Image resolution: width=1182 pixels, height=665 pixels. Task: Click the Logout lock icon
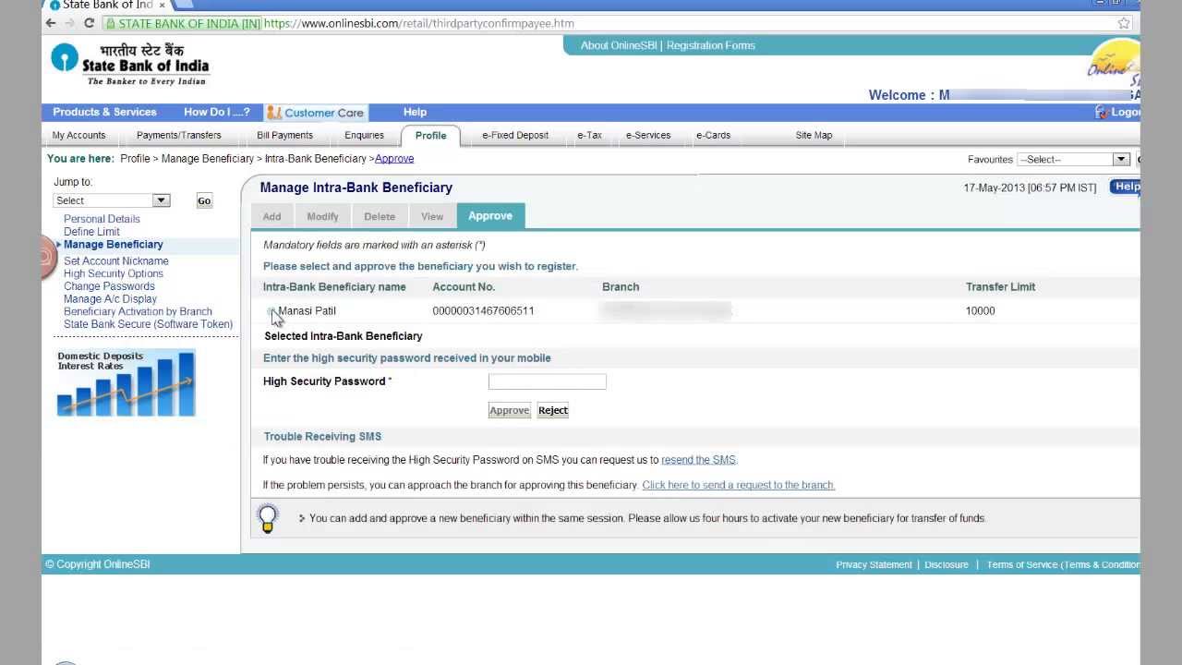pyautogui.click(x=1101, y=112)
